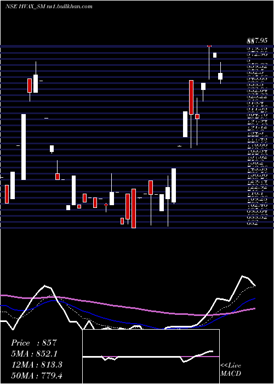This screenshot has width=274, height=384.
Task: Click the '859.32' price axis label
Action: 257,66
